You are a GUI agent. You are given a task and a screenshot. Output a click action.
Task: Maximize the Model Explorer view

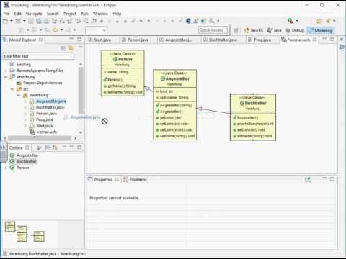[x=79, y=39]
